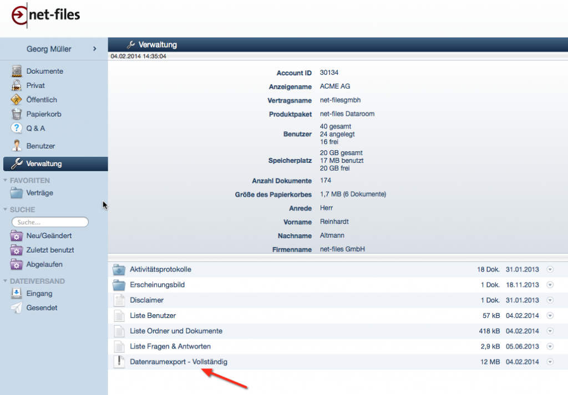The height and width of the screenshot is (395, 568).
Task: Open the Papierkorb trash icon
Action: click(x=17, y=114)
